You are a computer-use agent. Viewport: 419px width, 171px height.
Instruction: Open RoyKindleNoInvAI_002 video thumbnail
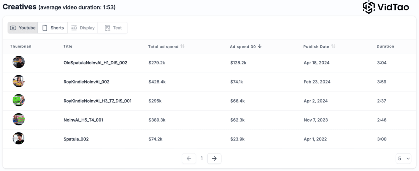point(19,81)
